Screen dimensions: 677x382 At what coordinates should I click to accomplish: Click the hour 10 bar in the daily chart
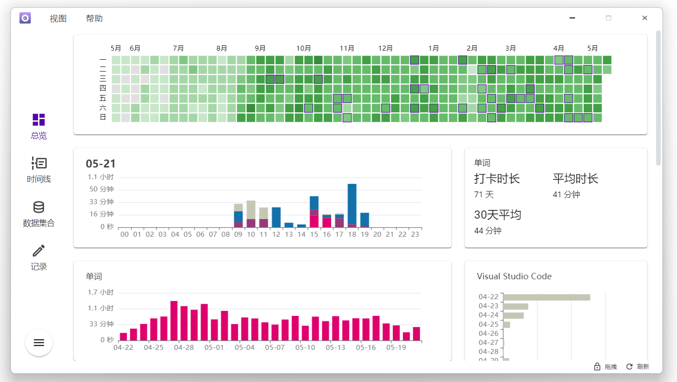coord(251,214)
